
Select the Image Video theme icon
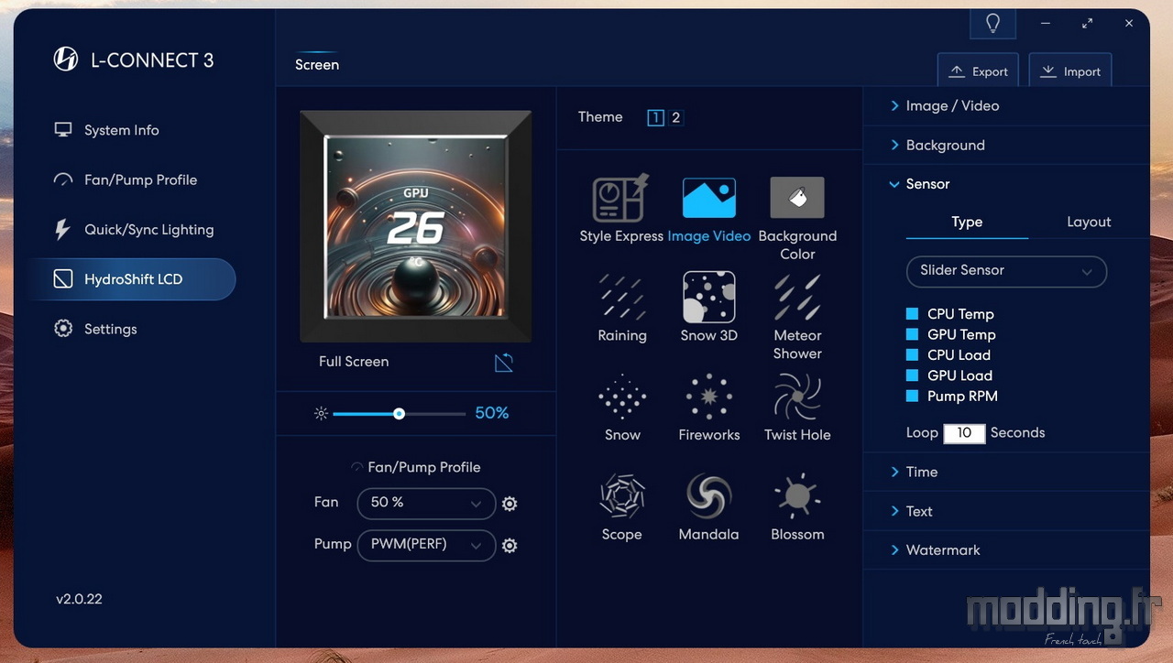point(708,198)
